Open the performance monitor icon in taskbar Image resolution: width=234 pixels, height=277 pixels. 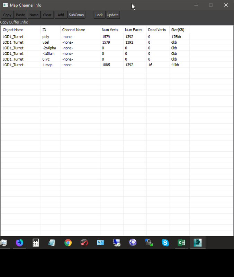pyautogui.click(x=3, y=243)
